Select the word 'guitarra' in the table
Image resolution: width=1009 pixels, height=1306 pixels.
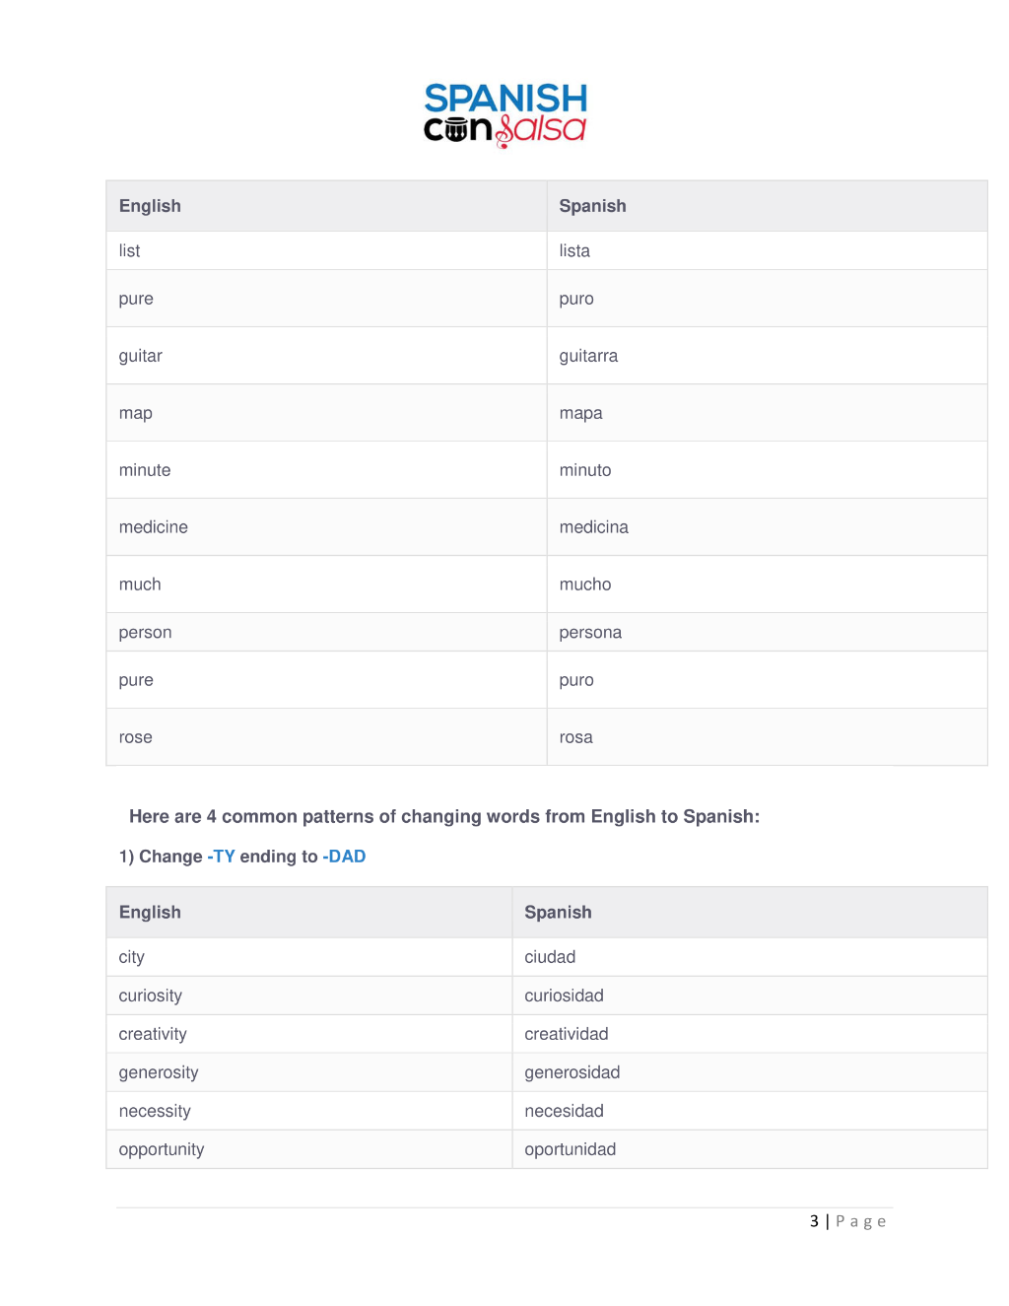[x=588, y=356]
